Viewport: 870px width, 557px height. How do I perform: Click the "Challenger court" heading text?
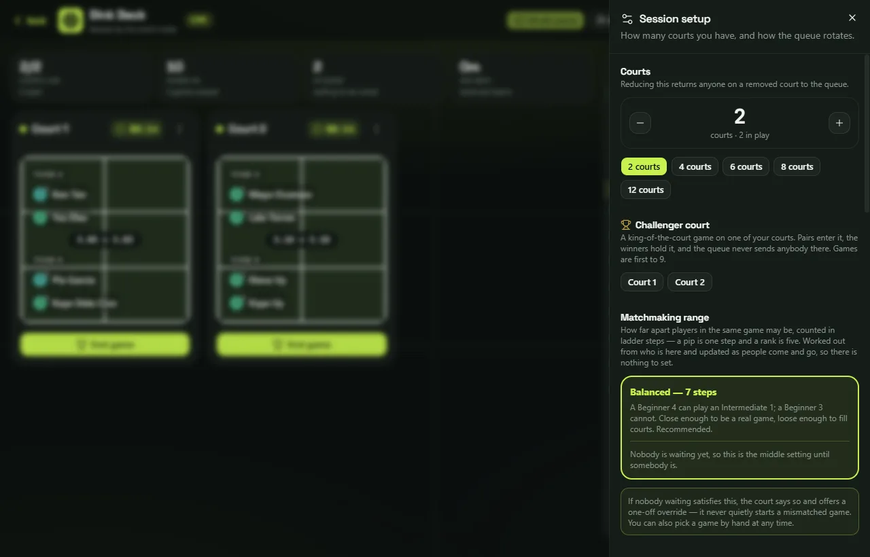point(672,225)
